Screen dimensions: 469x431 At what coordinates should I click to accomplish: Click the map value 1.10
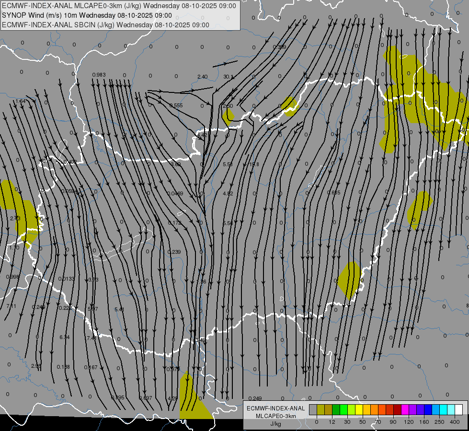[14, 248]
